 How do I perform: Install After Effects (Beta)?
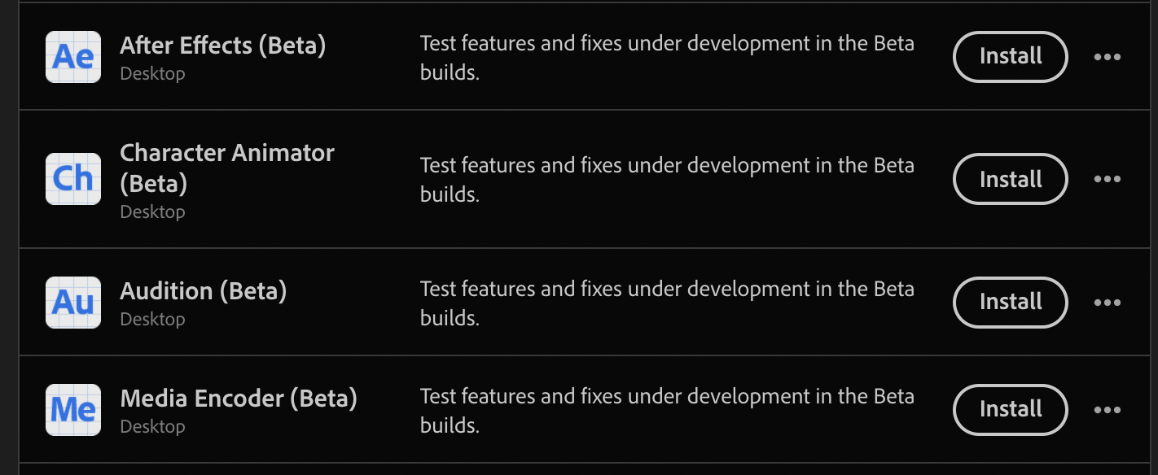click(1010, 57)
